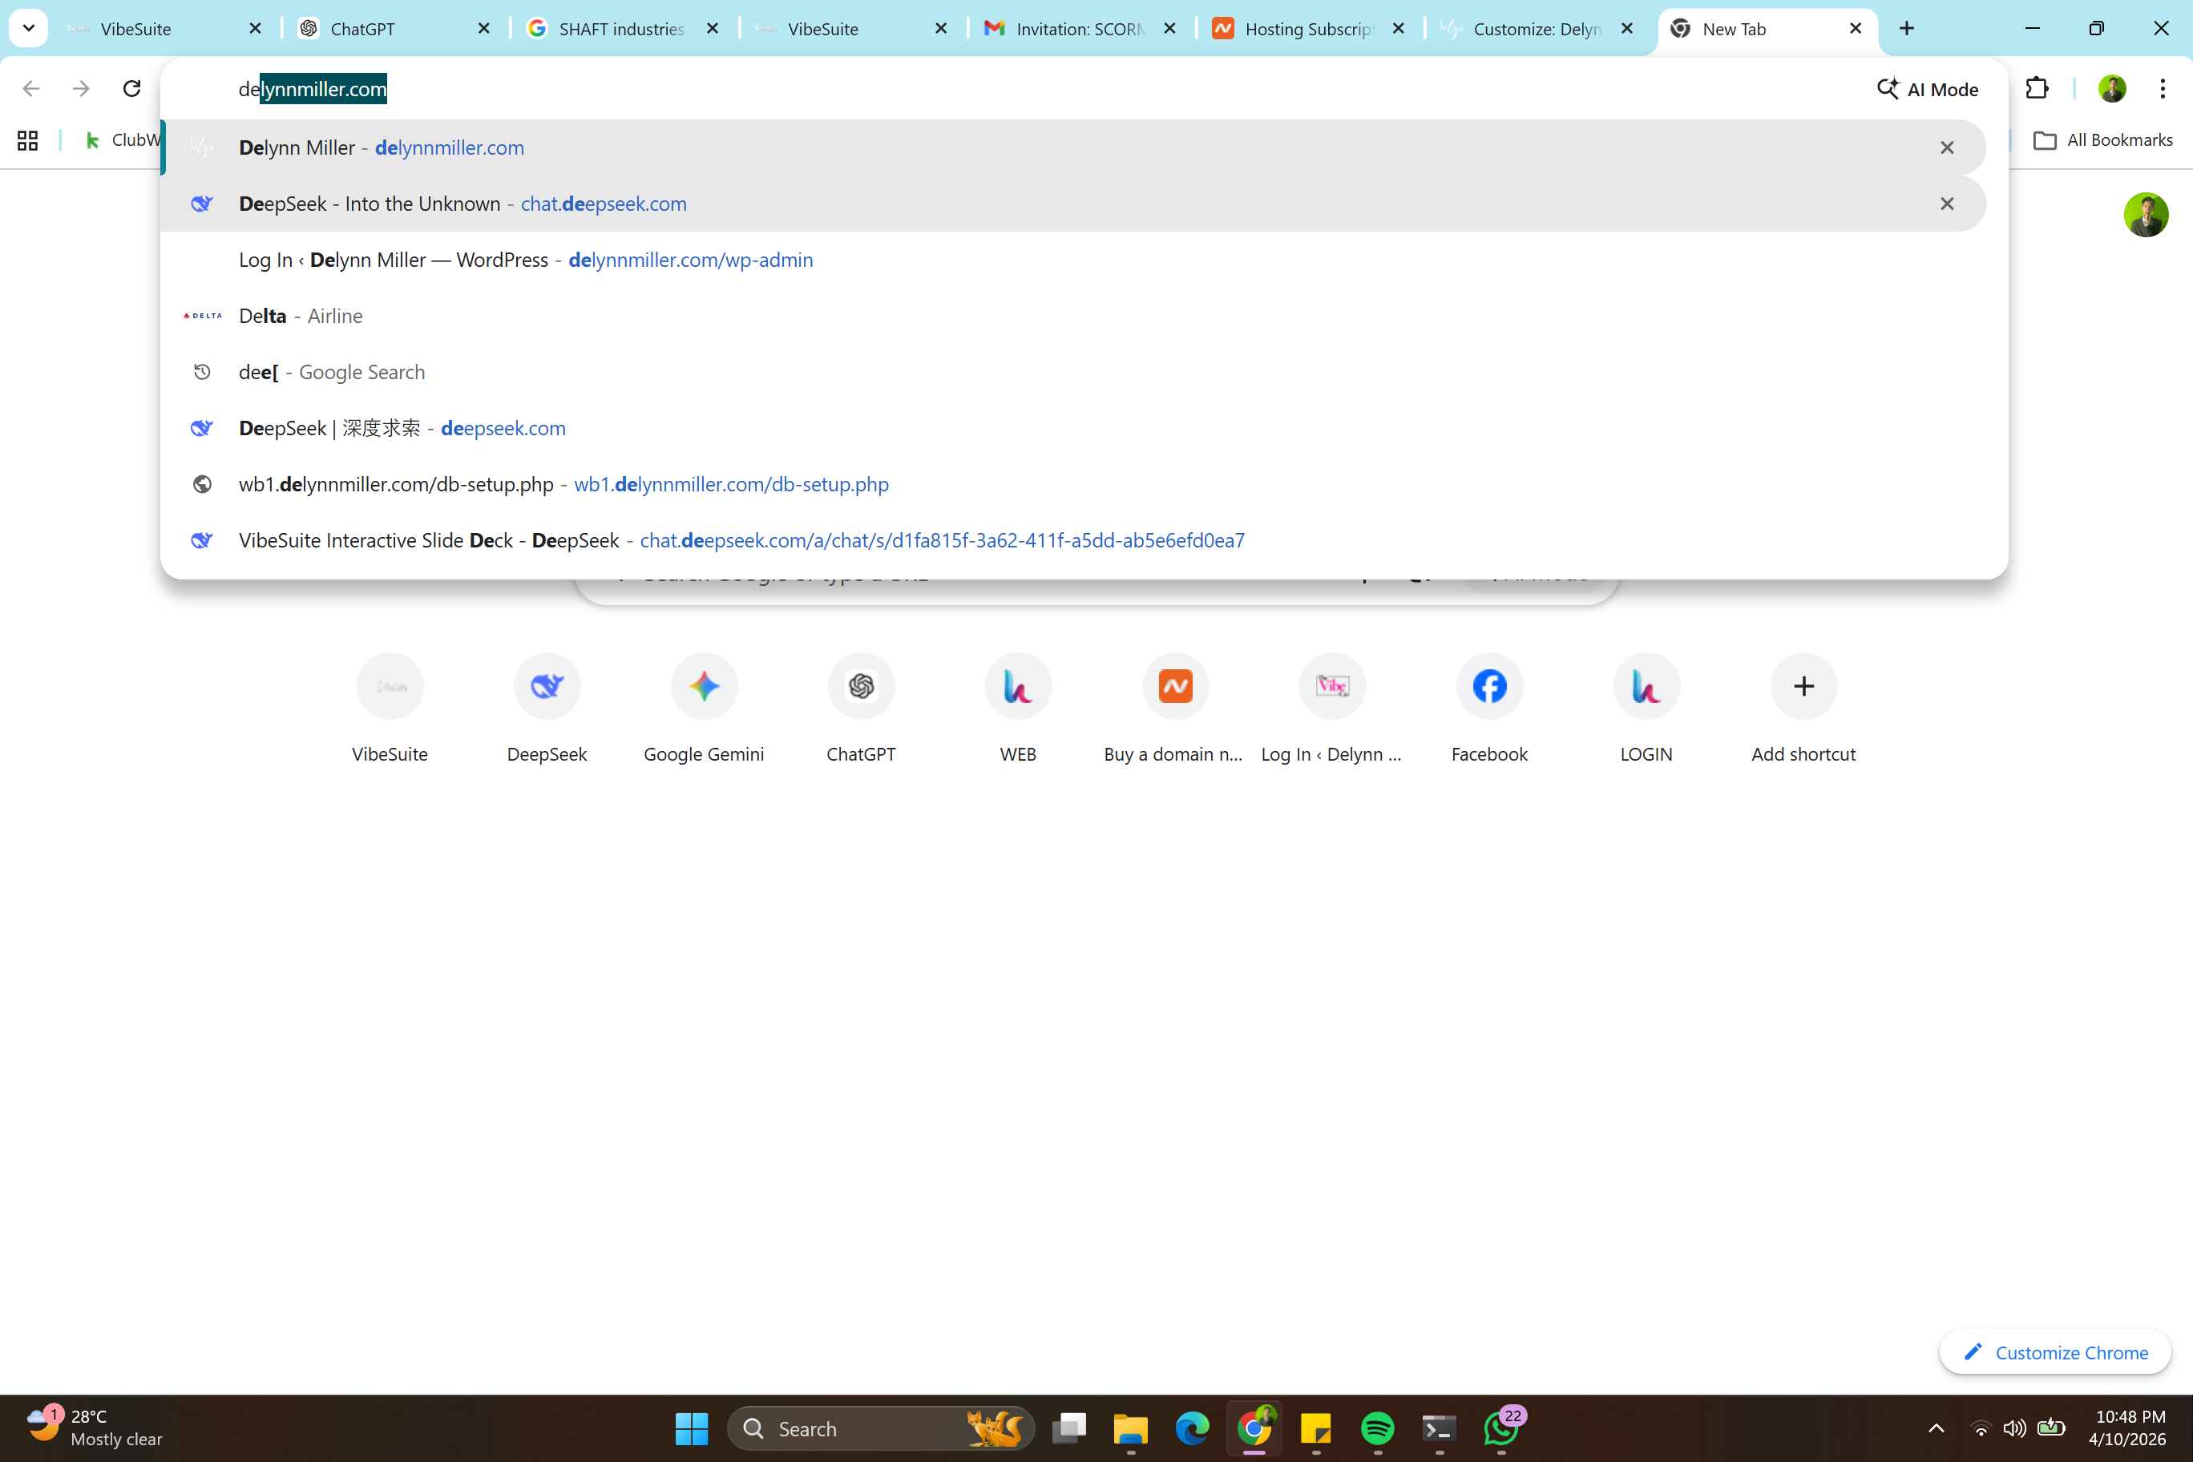Open the volume control in system tray
Image resolution: width=2193 pixels, height=1462 pixels.
point(2014,1428)
